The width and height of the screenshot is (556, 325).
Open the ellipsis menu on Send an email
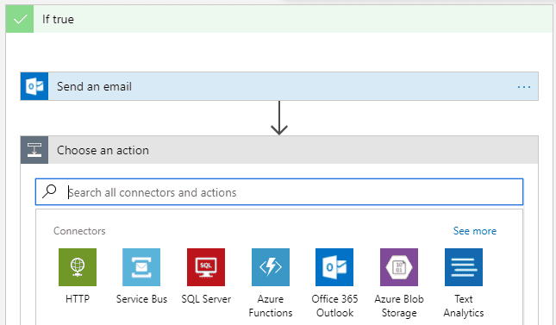click(x=524, y=86)
